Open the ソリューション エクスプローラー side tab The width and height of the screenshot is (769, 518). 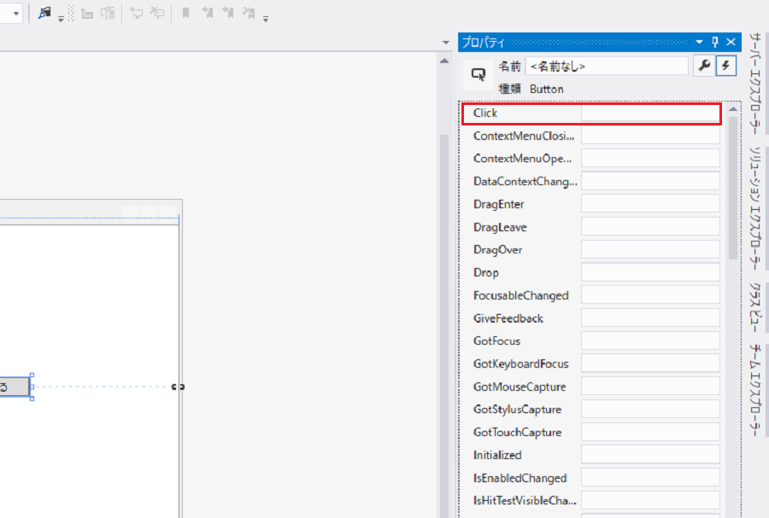click(755, 208)
